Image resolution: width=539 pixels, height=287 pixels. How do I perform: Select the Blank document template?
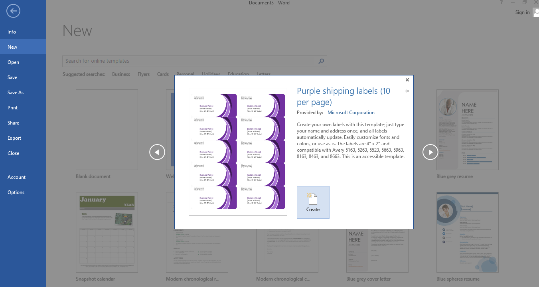click(x=107, y=130)
